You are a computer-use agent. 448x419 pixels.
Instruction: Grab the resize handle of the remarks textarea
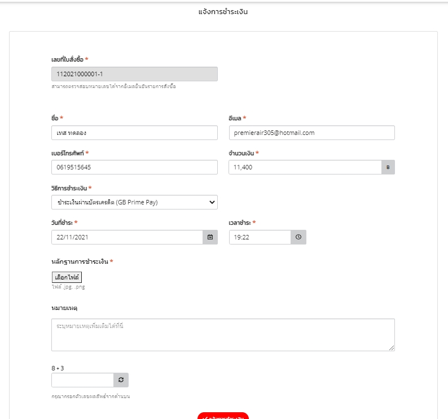[392, 348]
